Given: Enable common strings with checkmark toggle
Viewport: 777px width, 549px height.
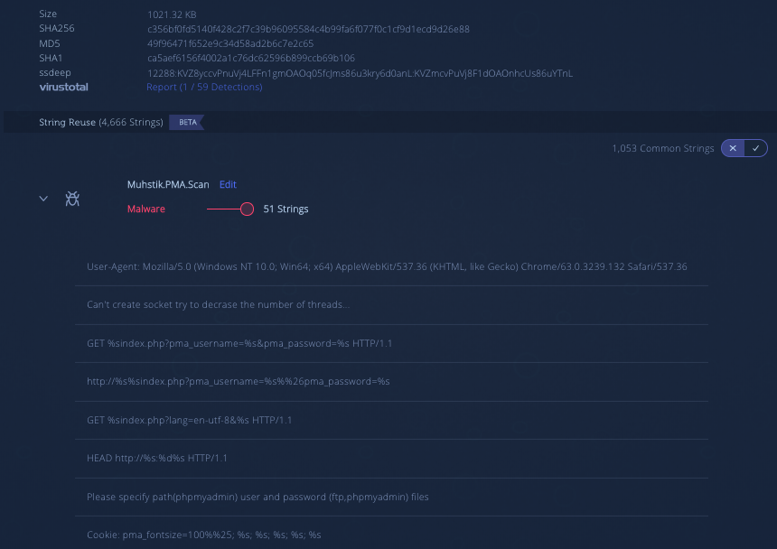Looking at the screenshot, I should pos(755,148).
